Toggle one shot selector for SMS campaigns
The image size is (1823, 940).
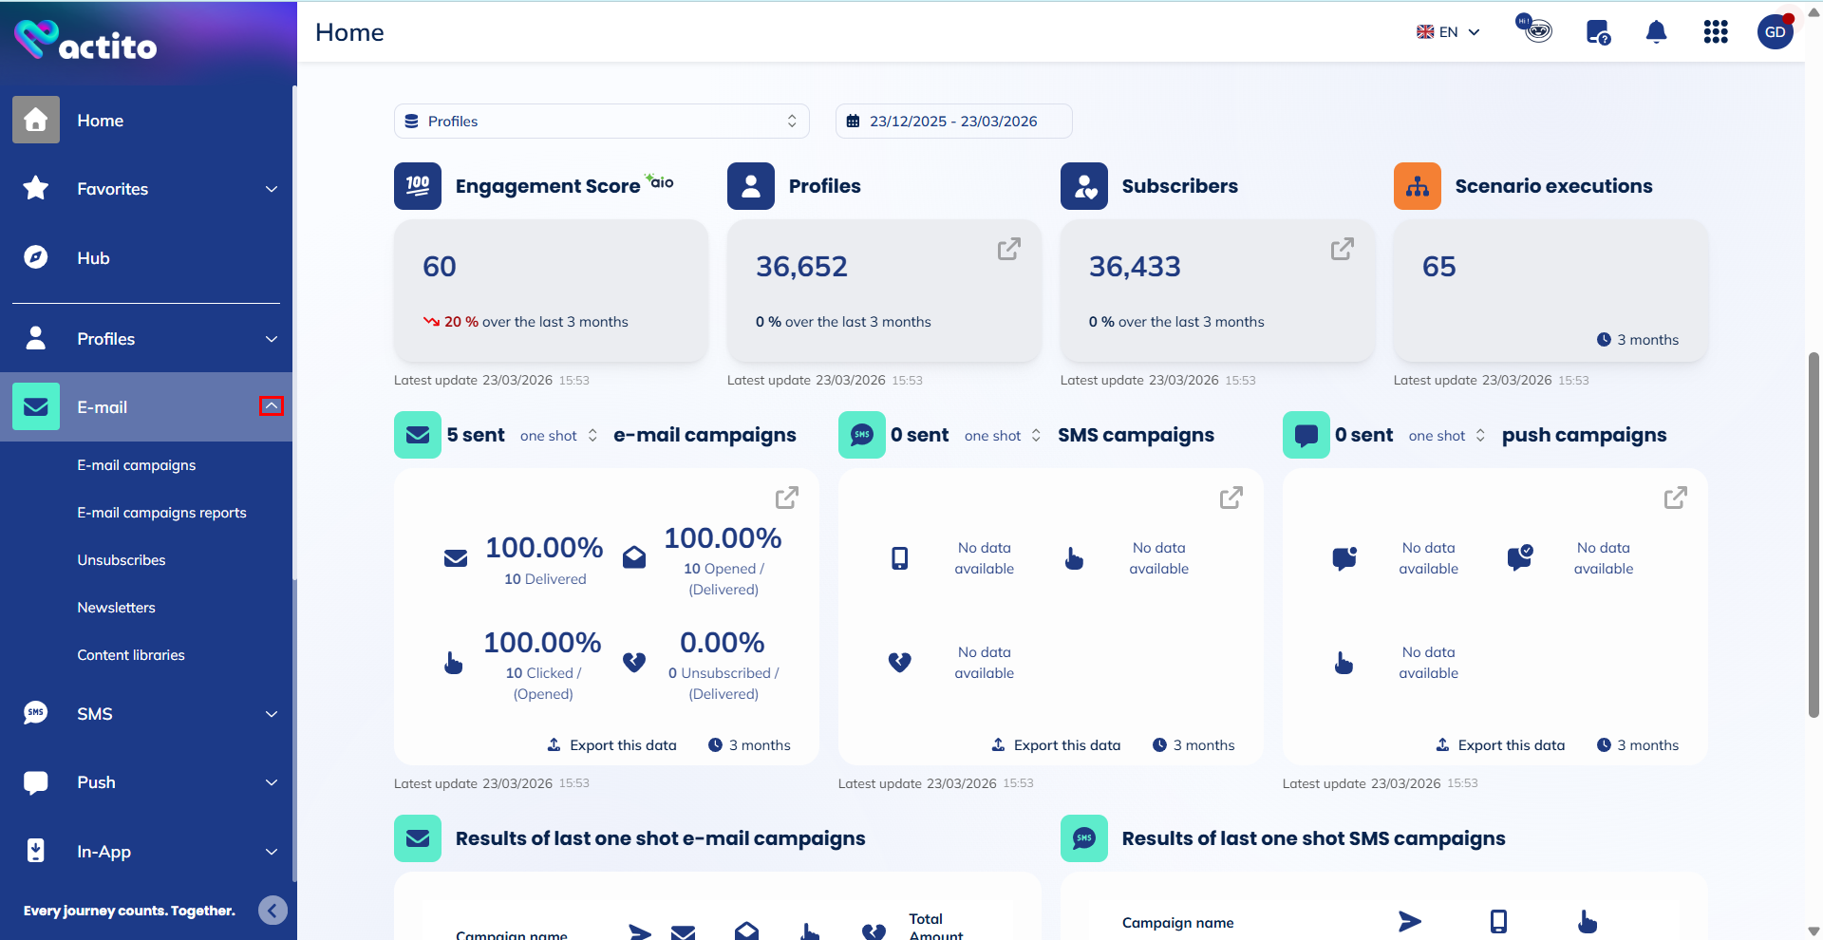tap(1003, 436)
